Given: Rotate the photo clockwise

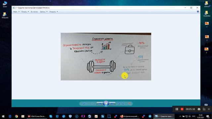Looking at the screenshot, I should point(123,103).
